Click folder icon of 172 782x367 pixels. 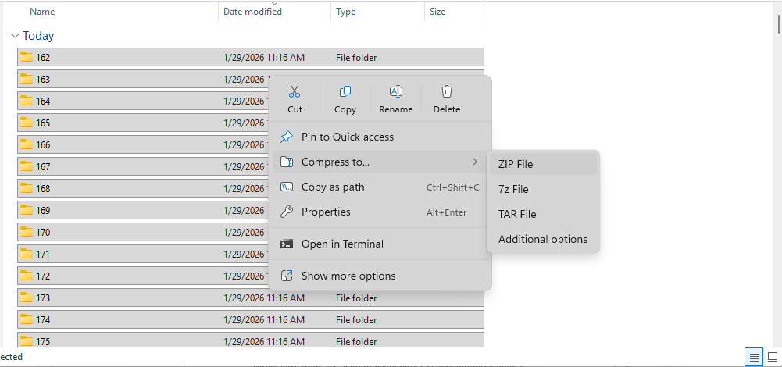click(27, 276)
